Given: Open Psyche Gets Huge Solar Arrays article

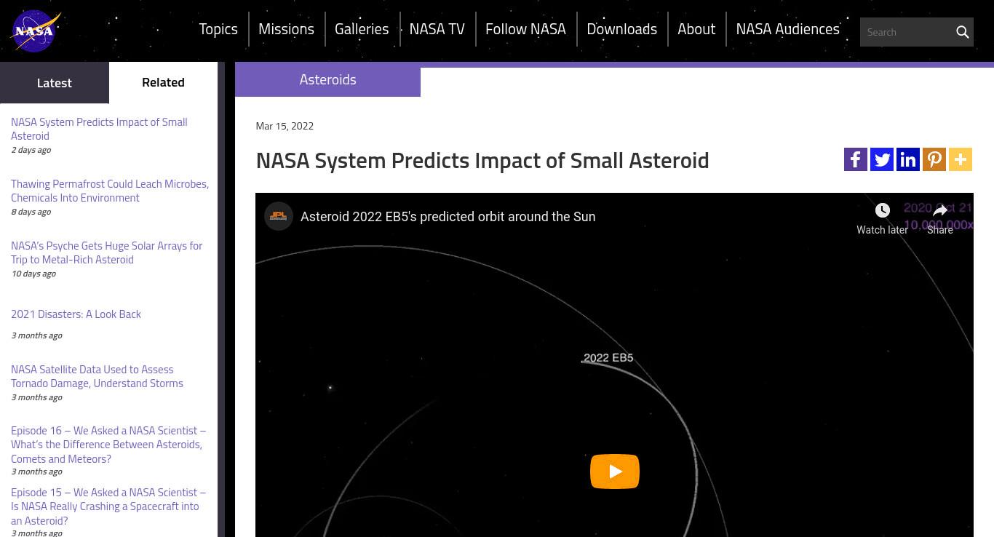Looking at the screenshot, I should [107, 252].
